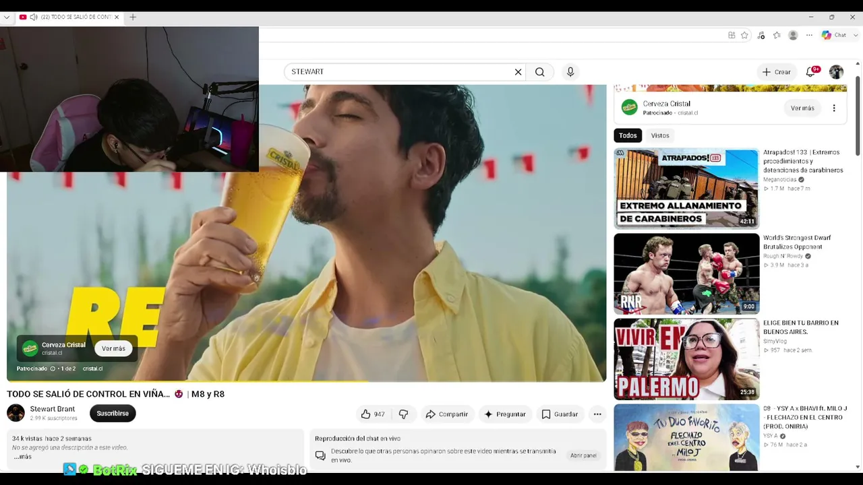This screenshot has width=863, height=485.
Task: Open the Tu Duo Favorito Flechazo video thumbnail
Action: pyautogui.click(x=686, y=437)
